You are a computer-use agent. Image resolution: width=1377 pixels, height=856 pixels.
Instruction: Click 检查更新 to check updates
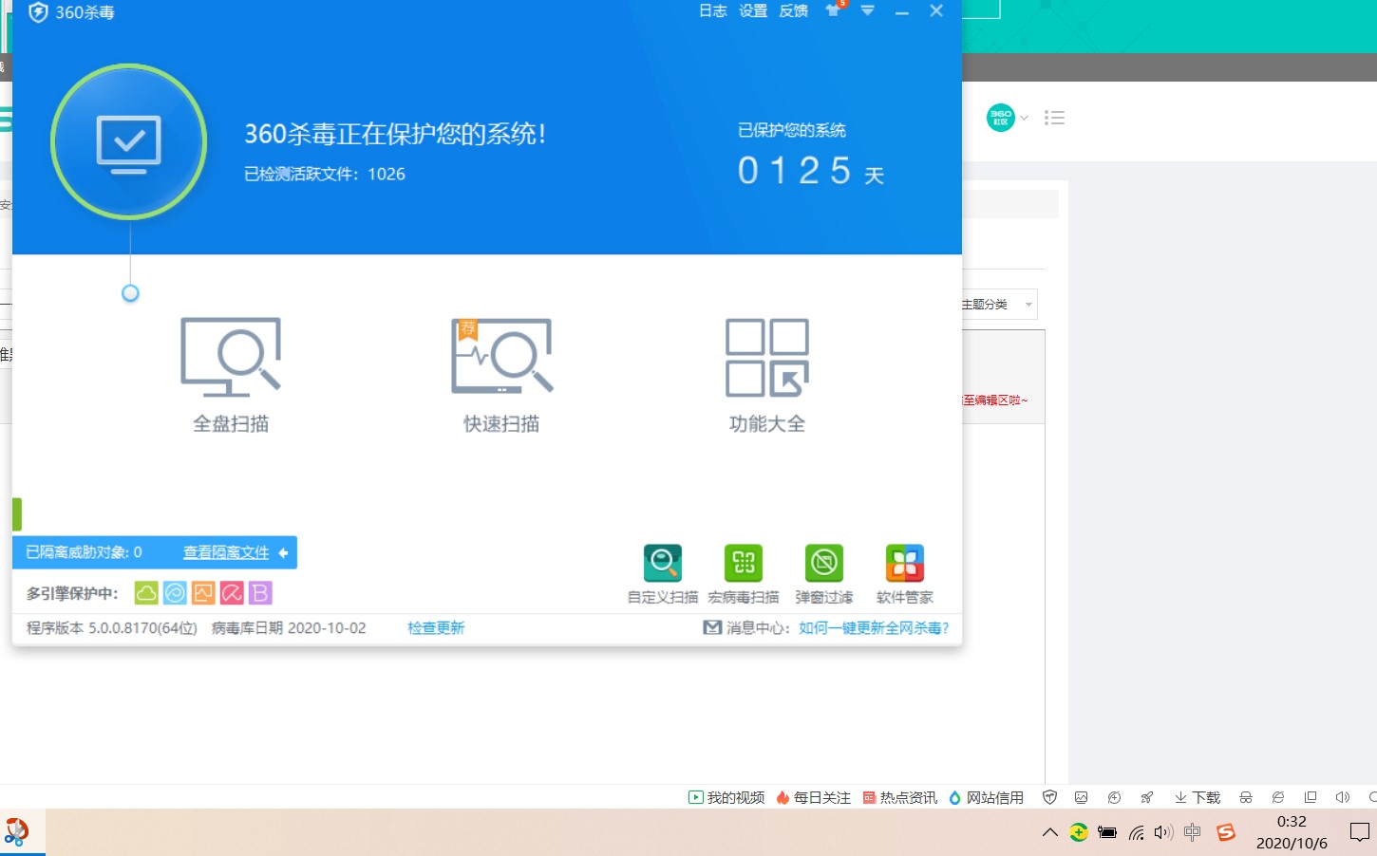pyautogui.click(x=436, y=627)
